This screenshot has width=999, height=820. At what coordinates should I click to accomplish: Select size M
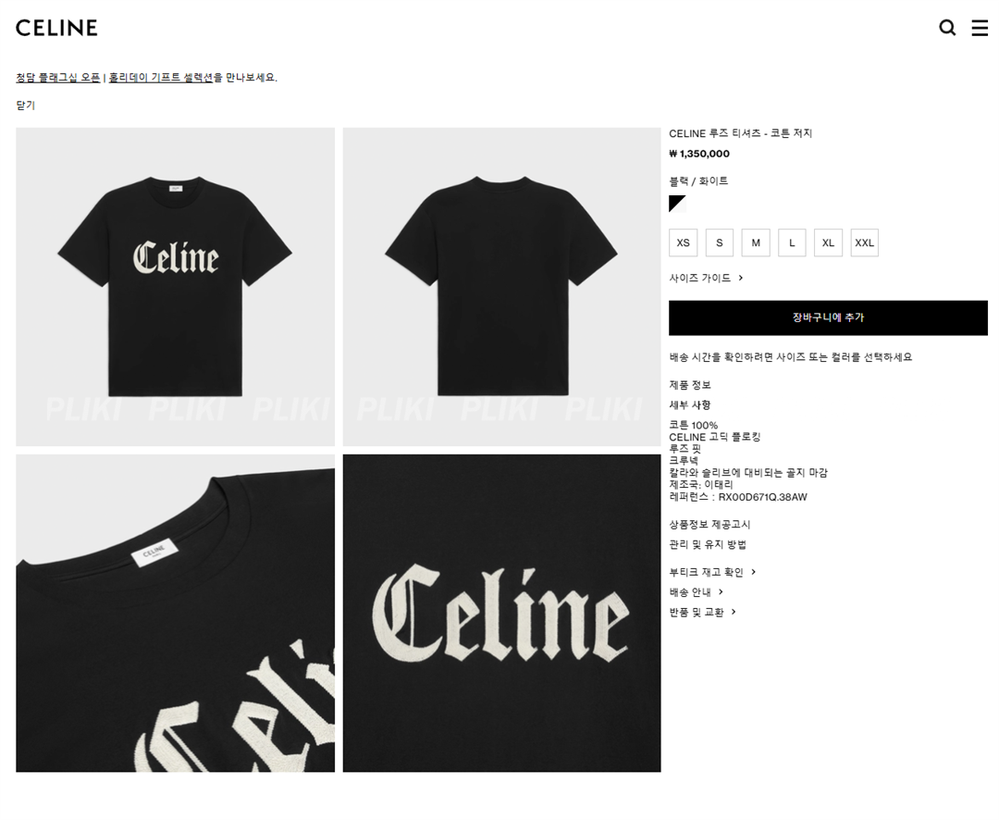[x=756, y=242]
